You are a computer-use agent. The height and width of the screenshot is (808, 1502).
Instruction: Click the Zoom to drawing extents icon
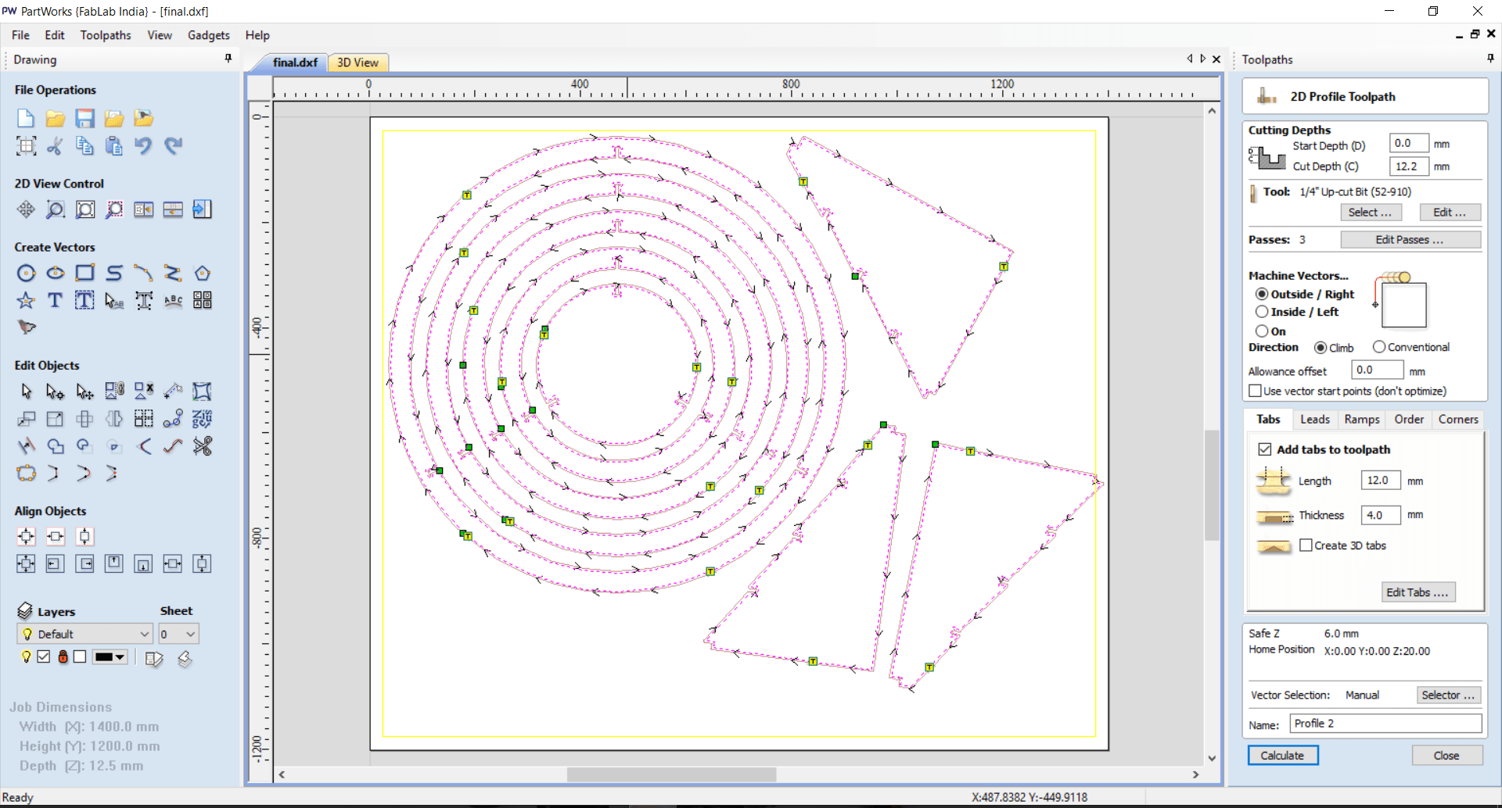84,209
